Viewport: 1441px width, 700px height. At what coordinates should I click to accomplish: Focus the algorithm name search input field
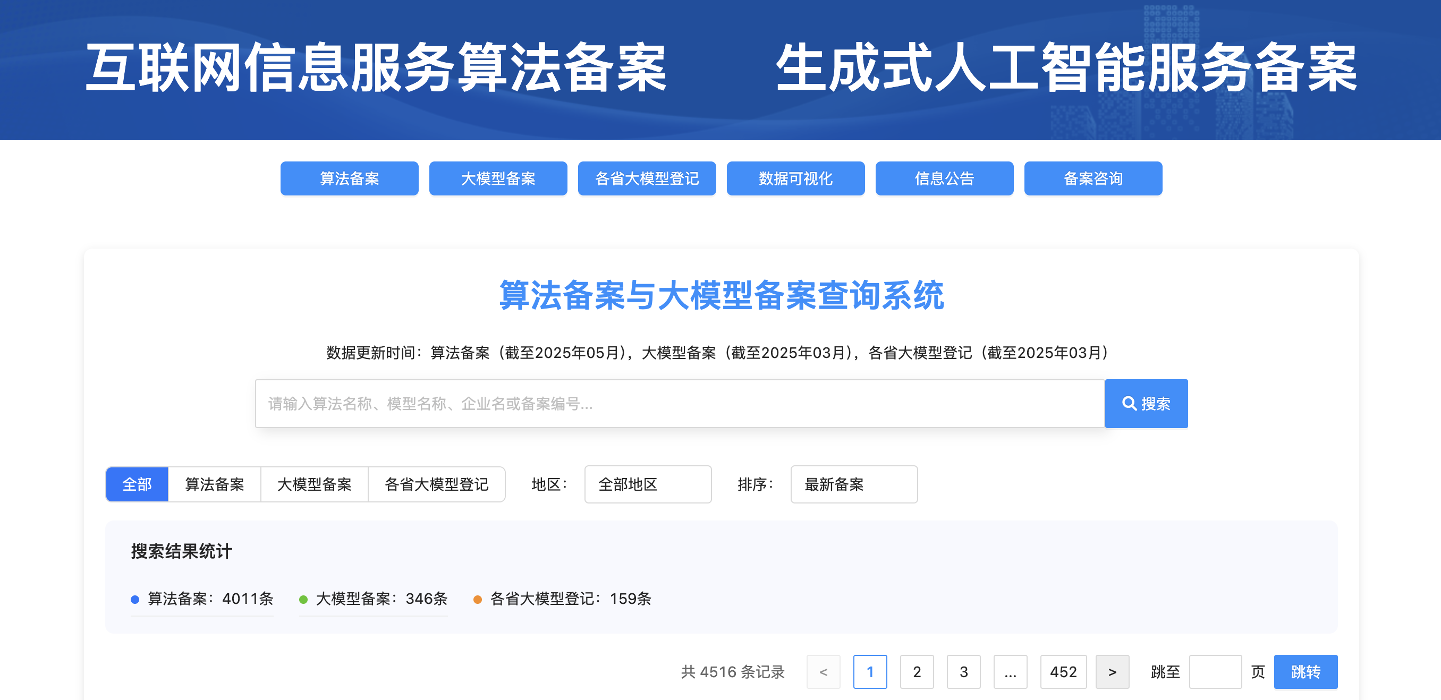coord(679,403)
